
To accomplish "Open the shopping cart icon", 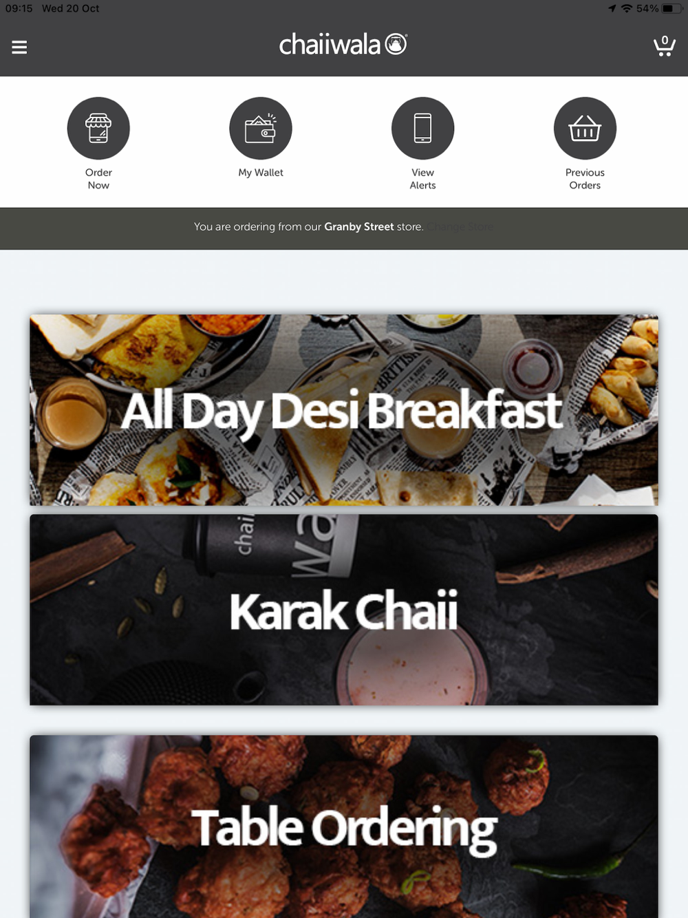I will pos(664,46).
